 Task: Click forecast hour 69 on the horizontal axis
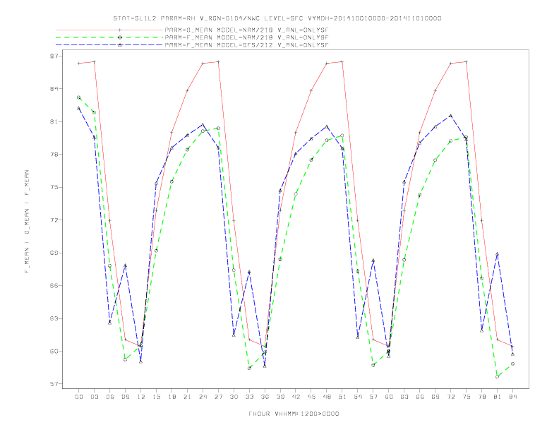tap(435, 397)
